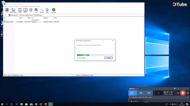
Task: Open the Dosya menu in WinRAR
Action: pos(5,6)
